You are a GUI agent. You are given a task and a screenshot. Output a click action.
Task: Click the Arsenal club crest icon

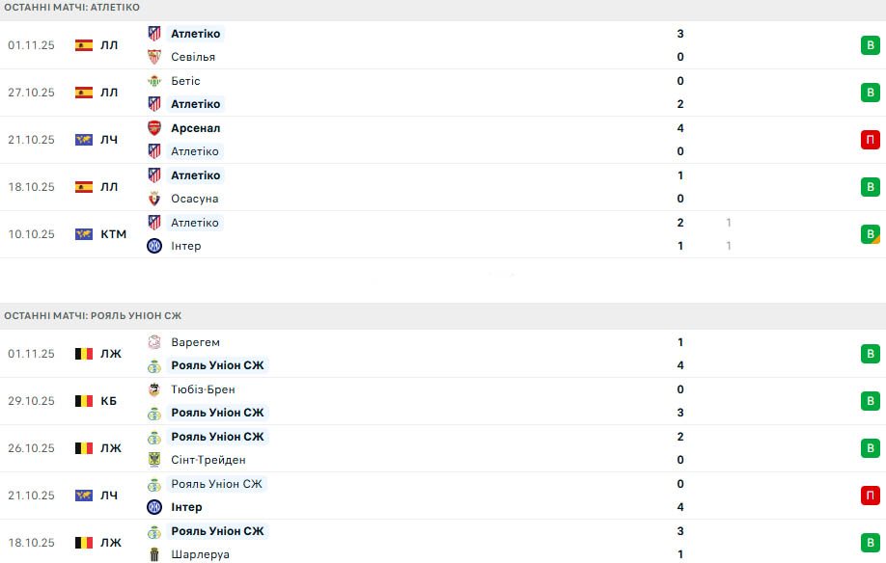tap(154, 128)
